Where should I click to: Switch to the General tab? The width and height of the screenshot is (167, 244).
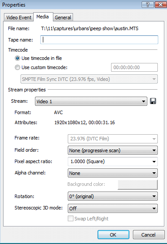(63, 17)
